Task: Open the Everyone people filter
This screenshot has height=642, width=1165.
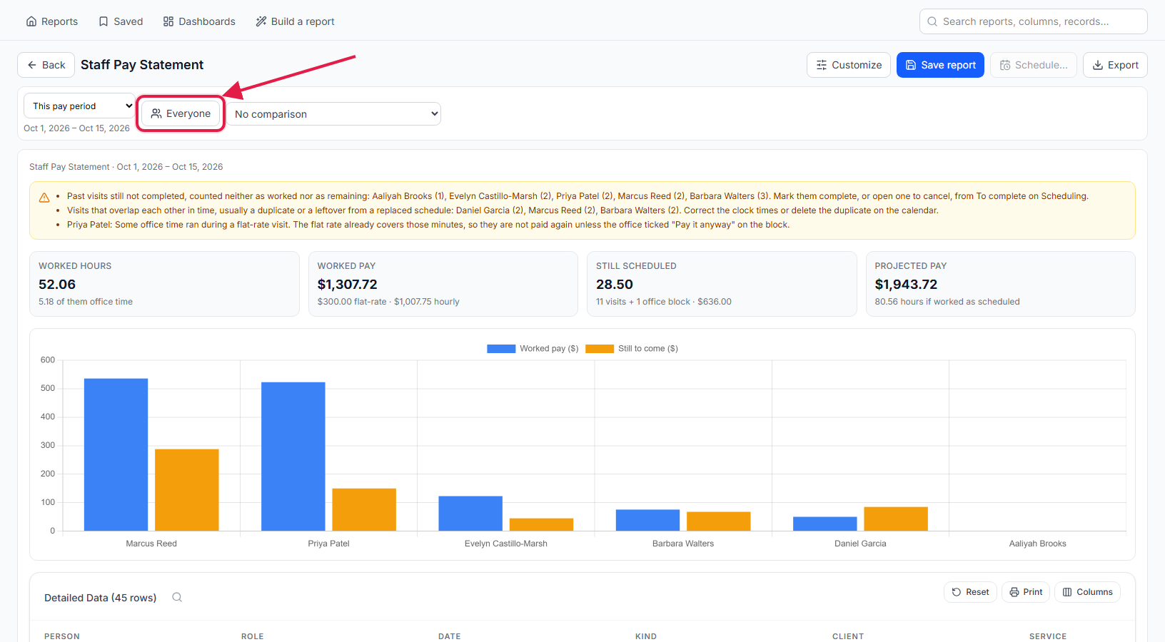Action: coord(181,113)
